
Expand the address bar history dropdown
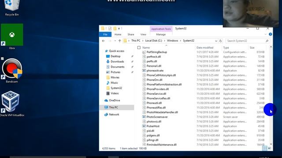coord(216,41)
